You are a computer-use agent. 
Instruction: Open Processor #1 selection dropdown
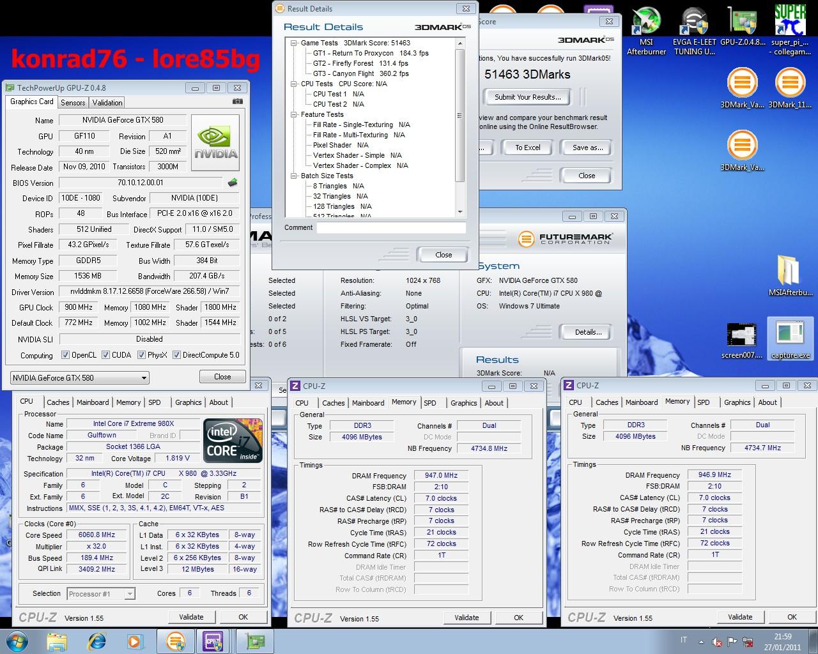click(101, 593)
